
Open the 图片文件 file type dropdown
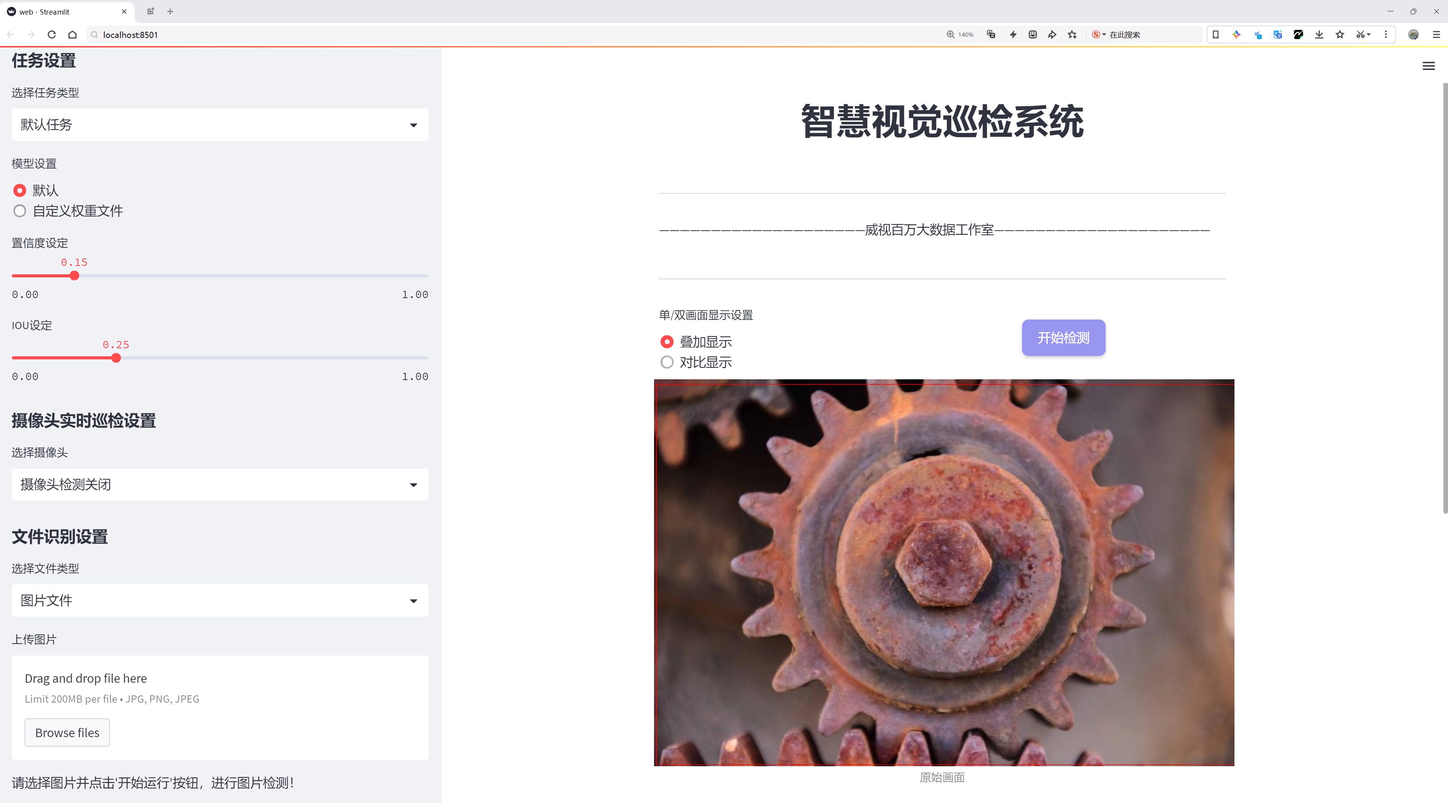click(x=220, y=601)
